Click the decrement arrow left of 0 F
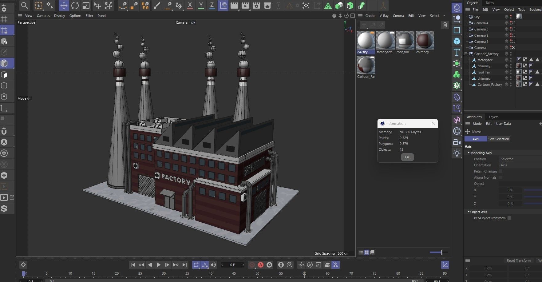Screen dimensions: 542x282 pos(222,265)
